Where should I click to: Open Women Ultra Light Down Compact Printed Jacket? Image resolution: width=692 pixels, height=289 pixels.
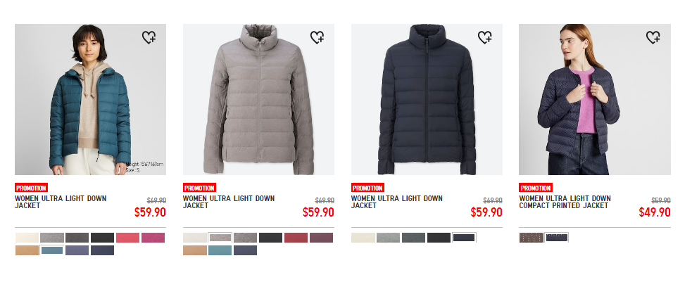[x=565, y=202]
